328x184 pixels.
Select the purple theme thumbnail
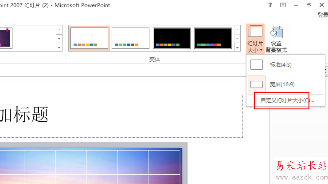click(x=6, y=38)
